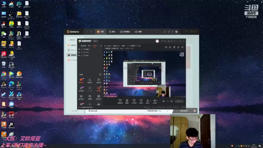Open the Open Broadcaster (OBS) desktop icon
The image size is (263, 148).
tap(12, 15)
